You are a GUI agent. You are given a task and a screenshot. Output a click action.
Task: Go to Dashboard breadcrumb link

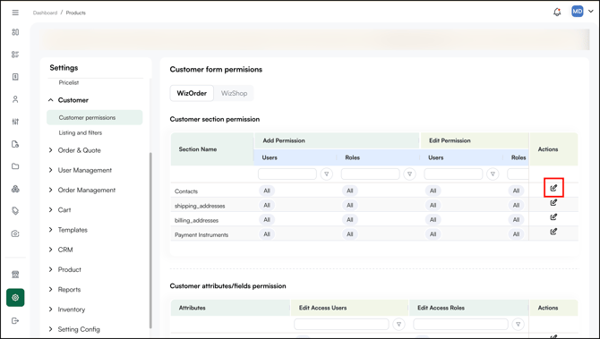pos(45,13)
